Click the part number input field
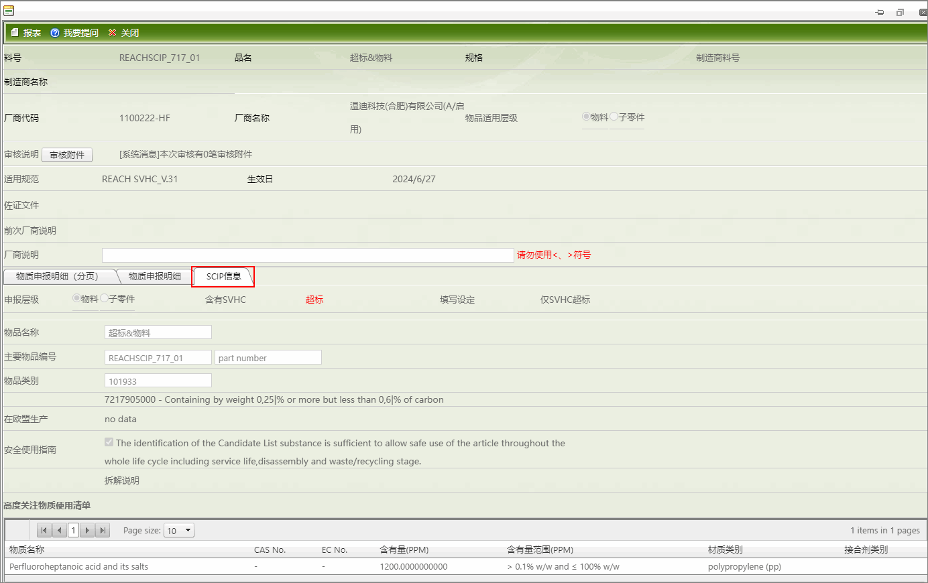The image size is (928, 583). [x=268, y=357]
